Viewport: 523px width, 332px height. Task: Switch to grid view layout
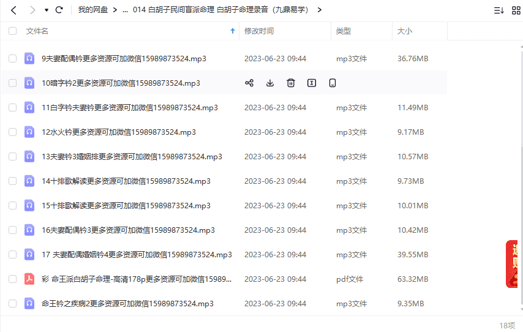pyautogui.click(x=516, y=10)
